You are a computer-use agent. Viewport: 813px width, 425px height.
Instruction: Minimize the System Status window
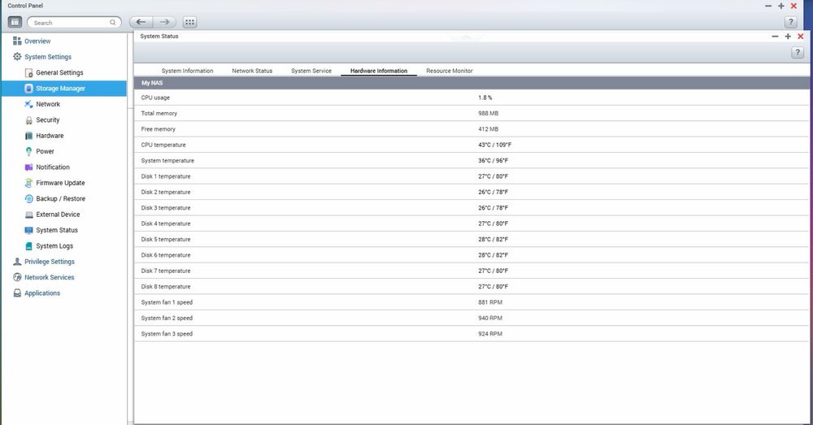tap(775, 37)
